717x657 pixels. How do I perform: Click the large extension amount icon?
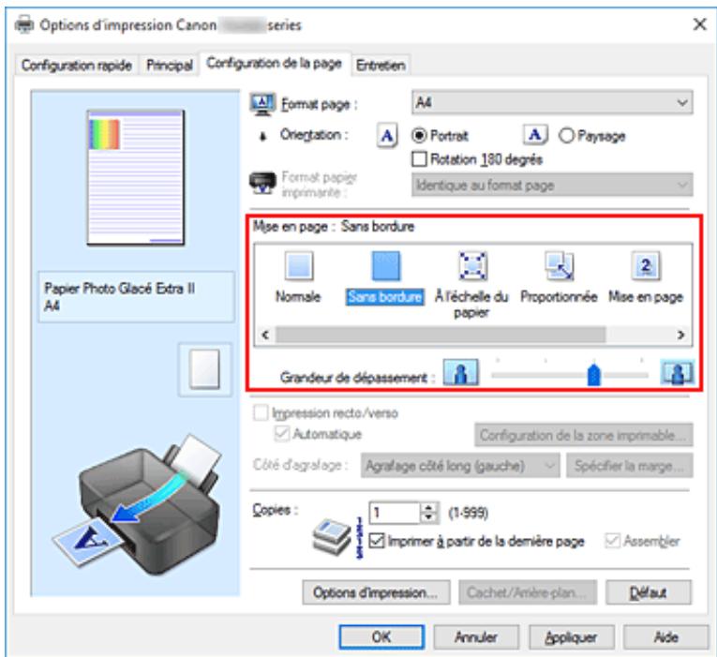[x=677, y=372]
